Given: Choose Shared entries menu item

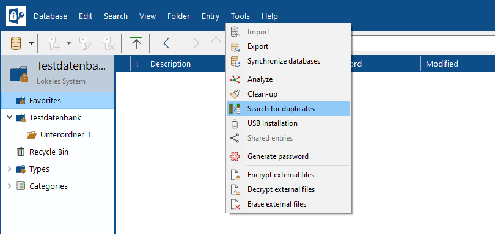Looking at the screenshot, I should [x=288, y=138].
